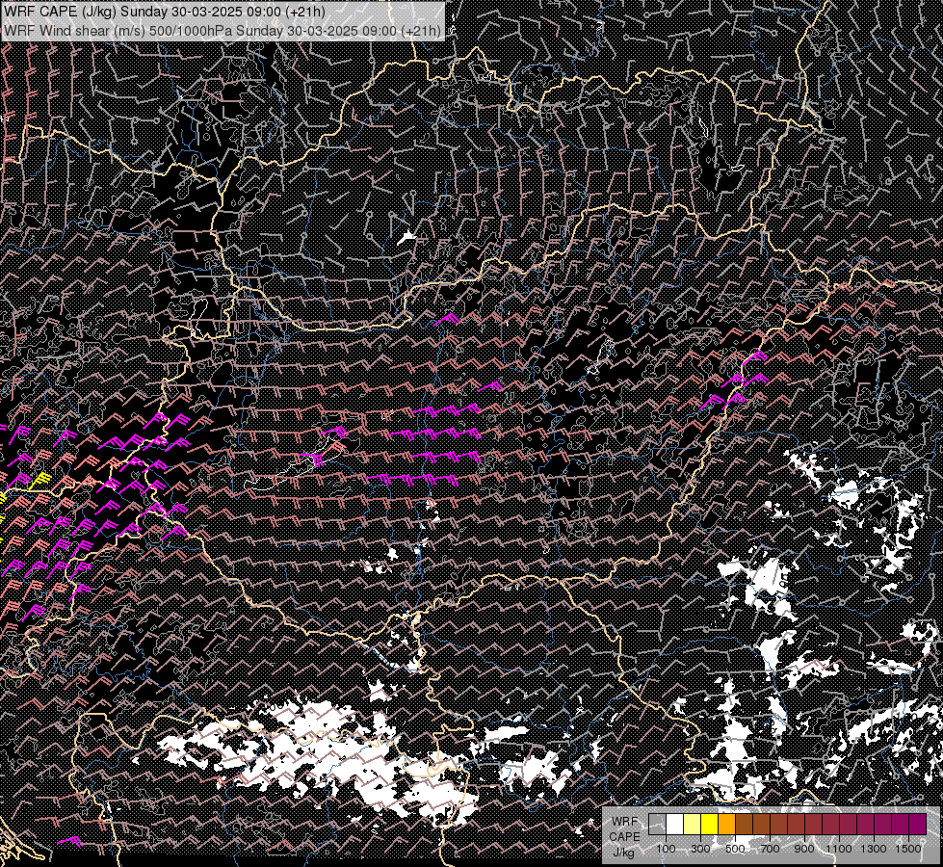Screen dimensions: 943x867
Task: Click the '1100' legend value
Action: 838,849
